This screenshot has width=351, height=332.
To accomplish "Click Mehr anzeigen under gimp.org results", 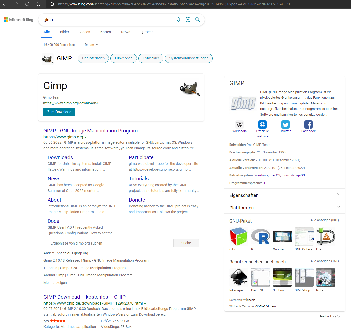I will [55, 283].
